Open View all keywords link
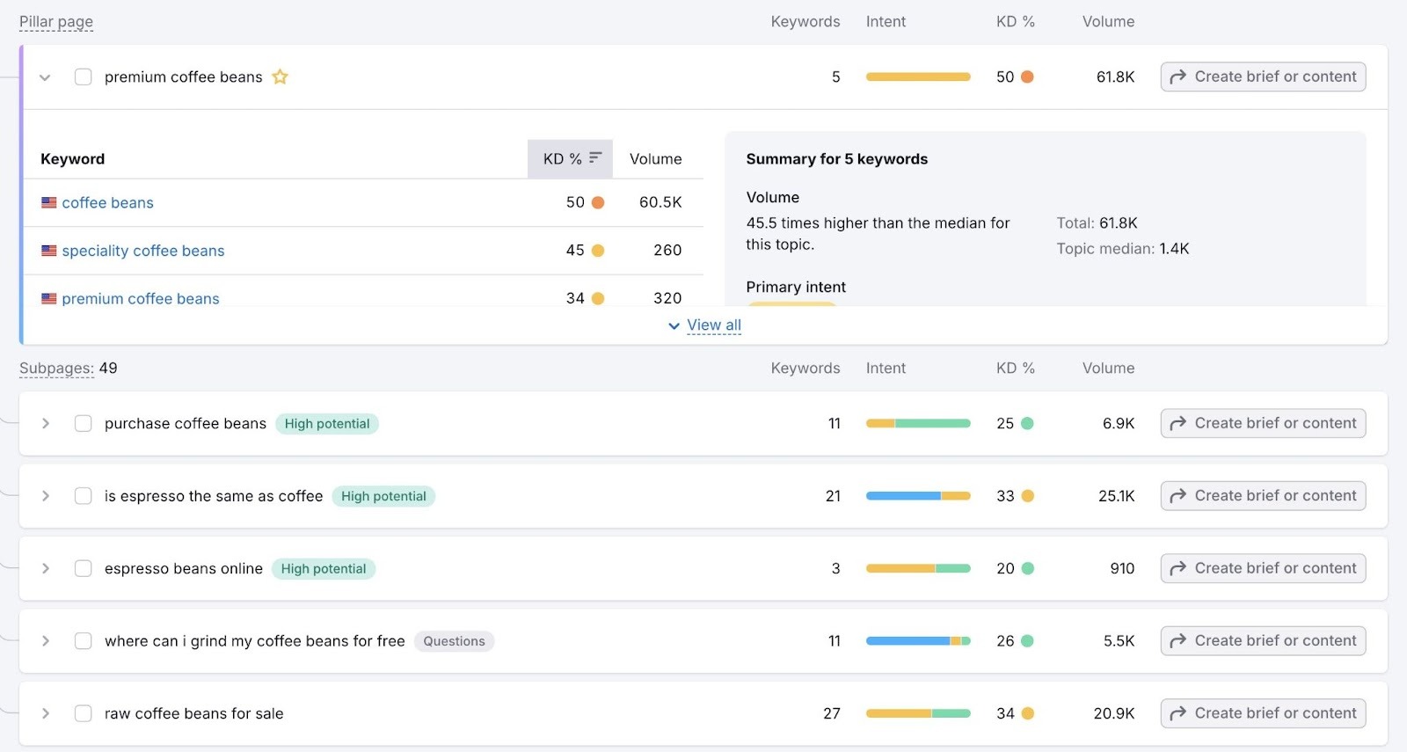The image size is (1407, 752). [x=713, y=325]
